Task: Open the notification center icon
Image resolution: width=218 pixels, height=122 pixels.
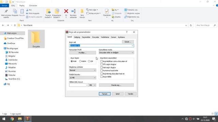Action: click(214, 119)
